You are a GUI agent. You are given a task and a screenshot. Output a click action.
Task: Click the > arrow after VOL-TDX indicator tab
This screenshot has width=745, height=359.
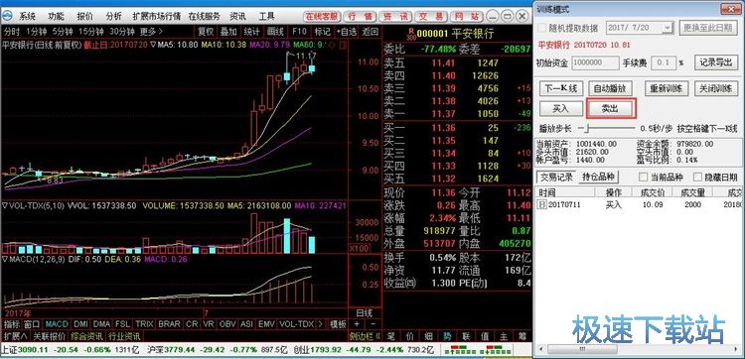coord(320,324)
